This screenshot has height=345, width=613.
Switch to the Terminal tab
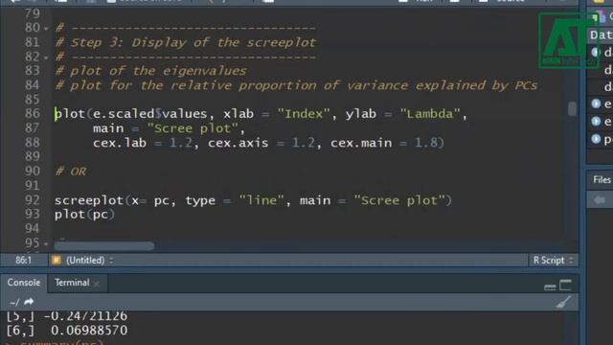click(x=72, y=283)
